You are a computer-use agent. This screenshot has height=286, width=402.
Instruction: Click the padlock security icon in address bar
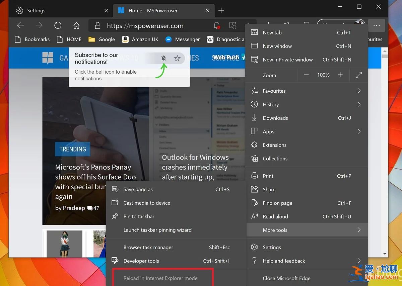pyautogui.click(x=97, y=25)
